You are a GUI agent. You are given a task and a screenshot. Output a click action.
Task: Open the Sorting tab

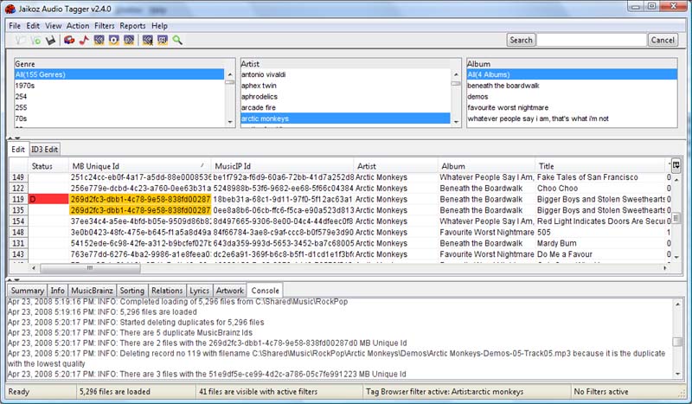click(x=132, y=291)
